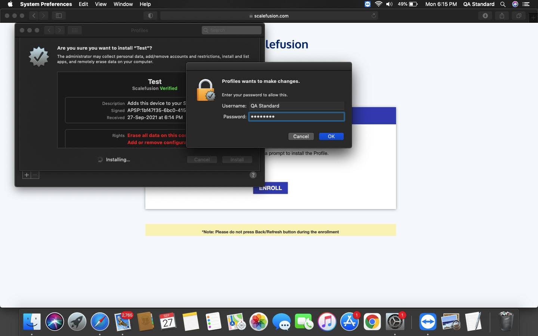The width and height of the screenshot is (538, 336).
Task: Open Safari from the Dock
Action: click(x=100, y=321)
